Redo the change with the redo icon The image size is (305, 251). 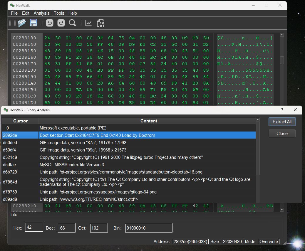coord(61,23)
